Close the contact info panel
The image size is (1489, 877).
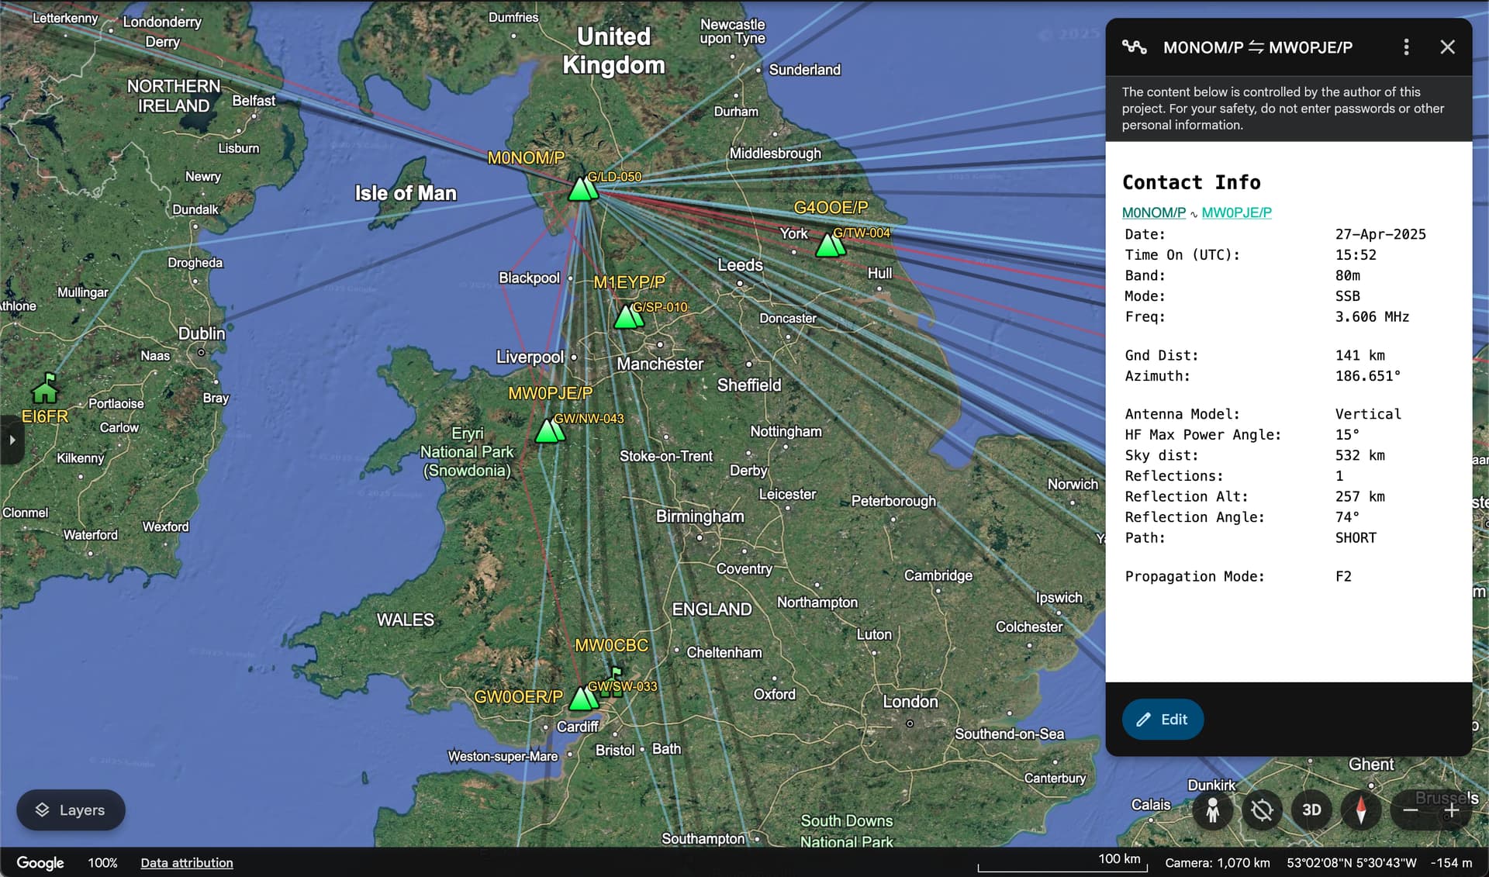(1447, 47)
